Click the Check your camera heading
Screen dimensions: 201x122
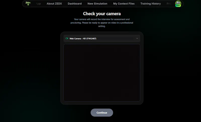pos(102,14)
